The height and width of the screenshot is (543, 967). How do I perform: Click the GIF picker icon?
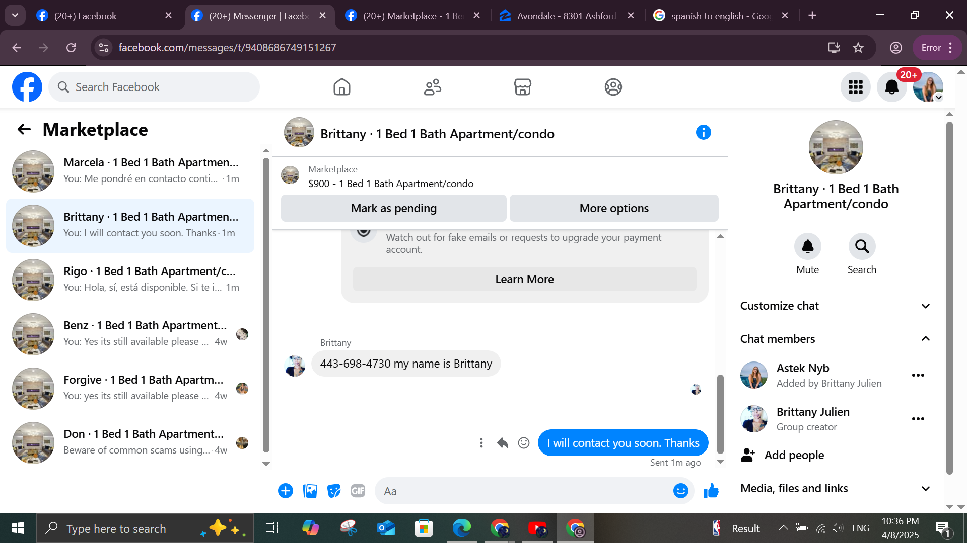[x=358, y=491]
